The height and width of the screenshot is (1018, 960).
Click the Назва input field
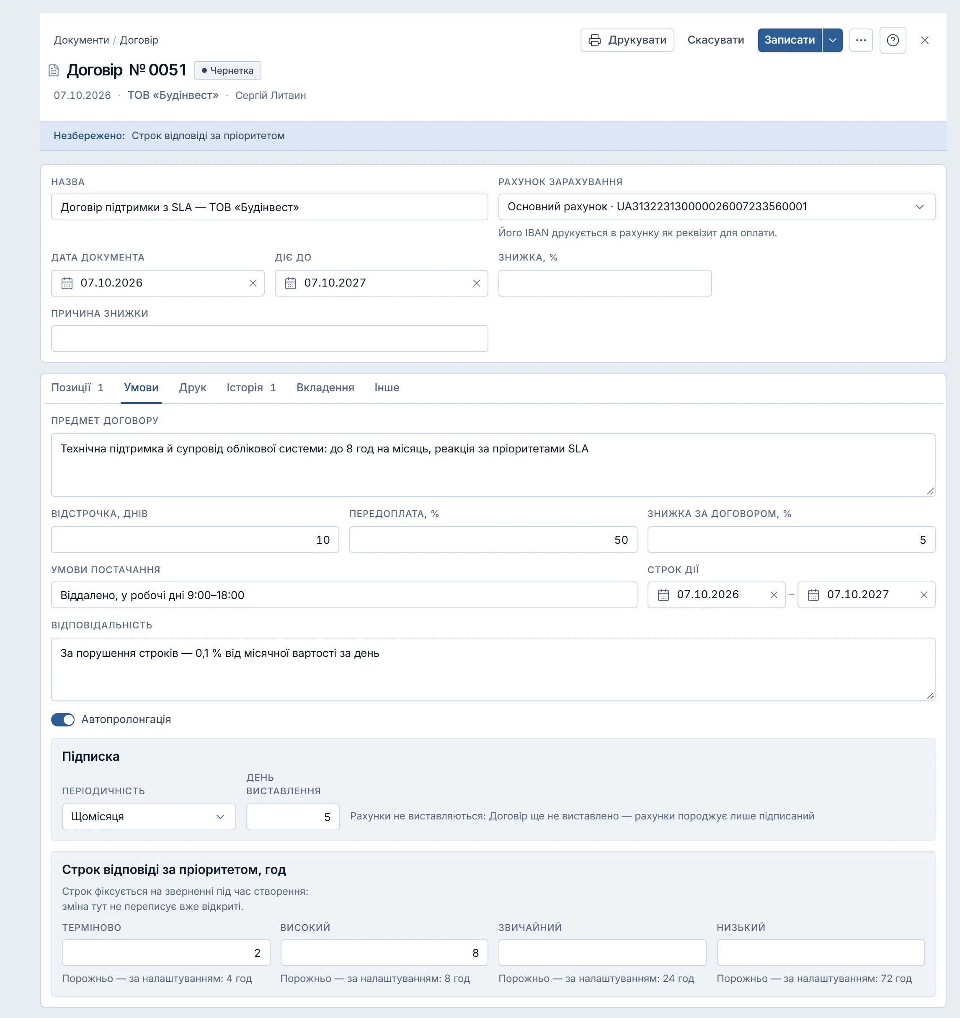pos(269,207)
